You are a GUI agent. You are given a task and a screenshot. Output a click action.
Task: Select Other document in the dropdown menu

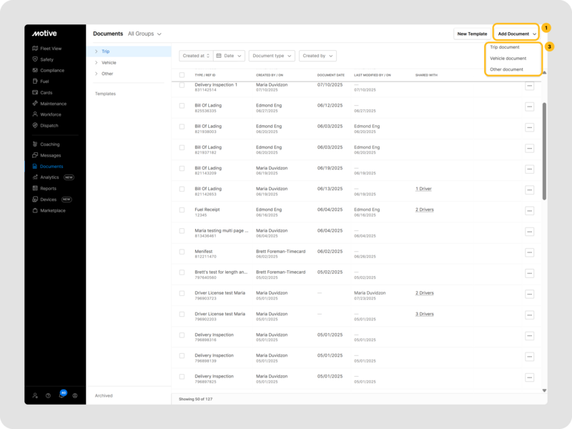tap(506, 69)
